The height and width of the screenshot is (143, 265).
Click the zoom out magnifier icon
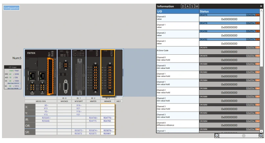coord(217,135)
